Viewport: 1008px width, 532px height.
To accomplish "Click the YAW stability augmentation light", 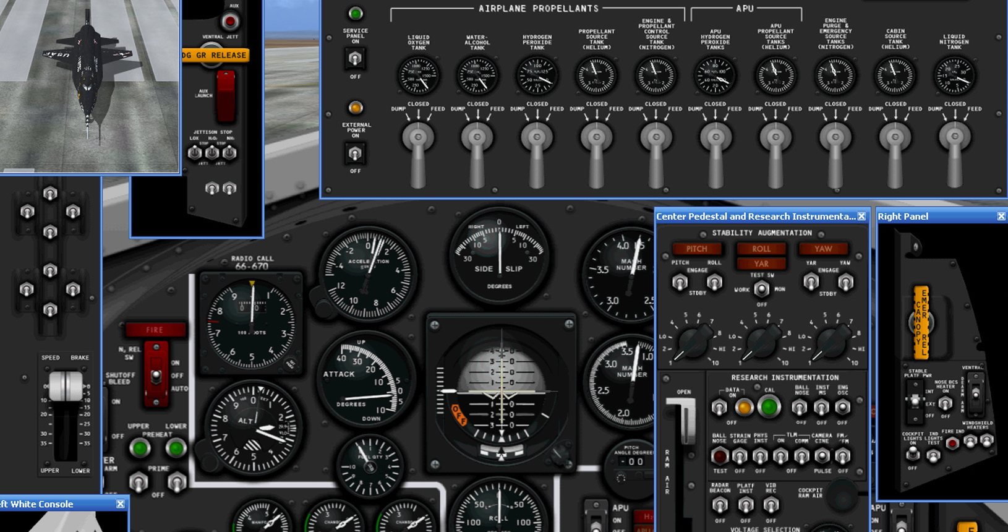I will pos(823,249).
